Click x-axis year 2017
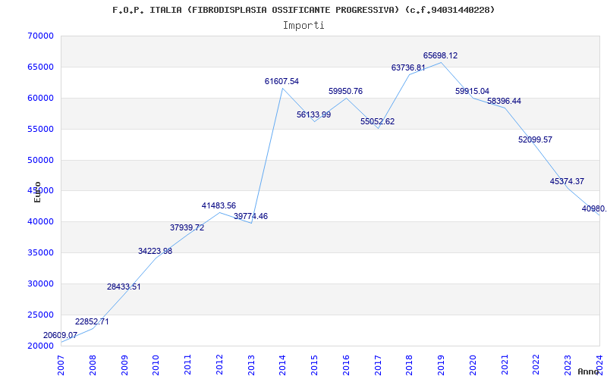Screen dimensions: 607x379 (x=378, y=365)
